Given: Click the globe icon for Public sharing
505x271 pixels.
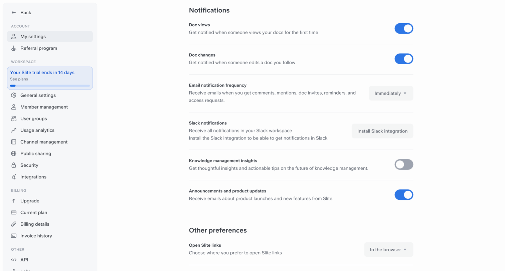Looking at the screenshot, I should (x=14, y=153).
